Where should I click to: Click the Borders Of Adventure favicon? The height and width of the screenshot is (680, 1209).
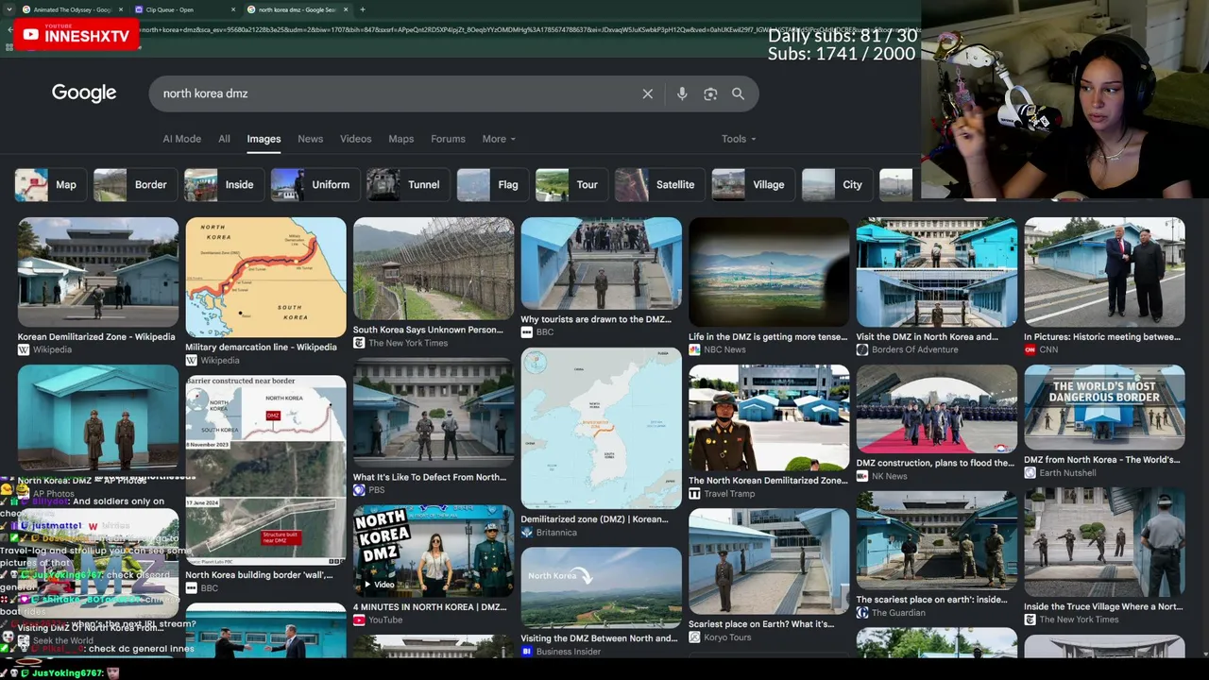point(862,349)
